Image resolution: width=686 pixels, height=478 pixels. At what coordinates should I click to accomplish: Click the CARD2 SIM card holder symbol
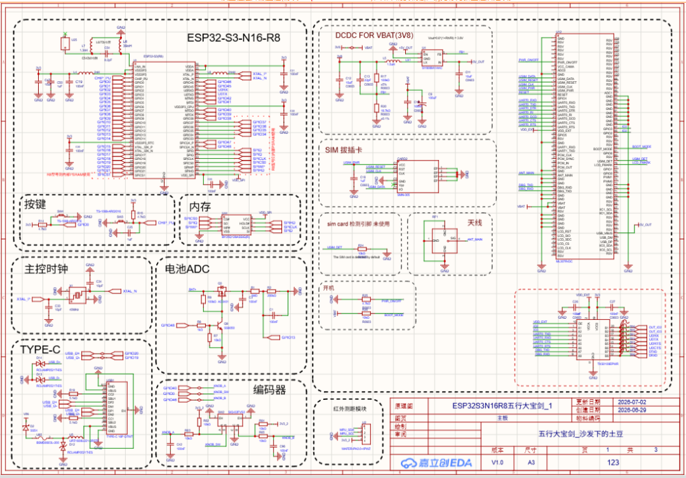[x=417, y=176]
